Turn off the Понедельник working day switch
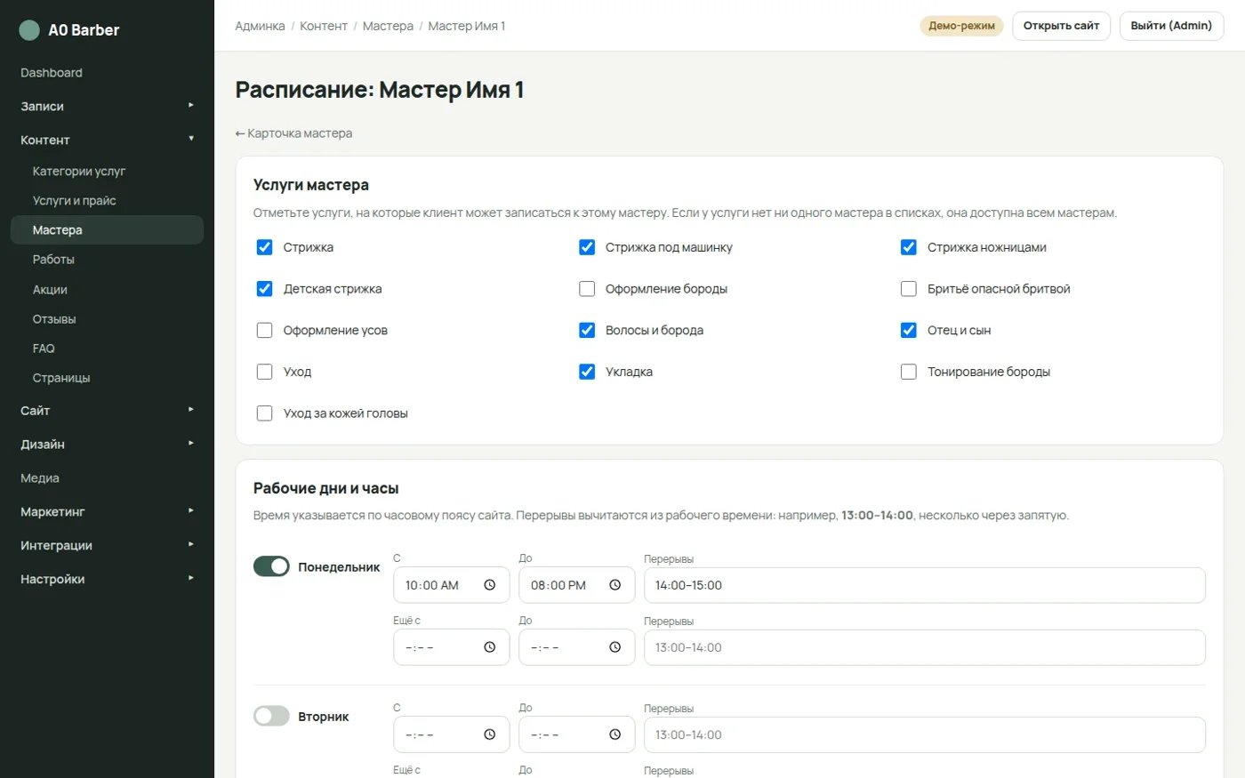1245x778 pixels. tap(271, 566)
